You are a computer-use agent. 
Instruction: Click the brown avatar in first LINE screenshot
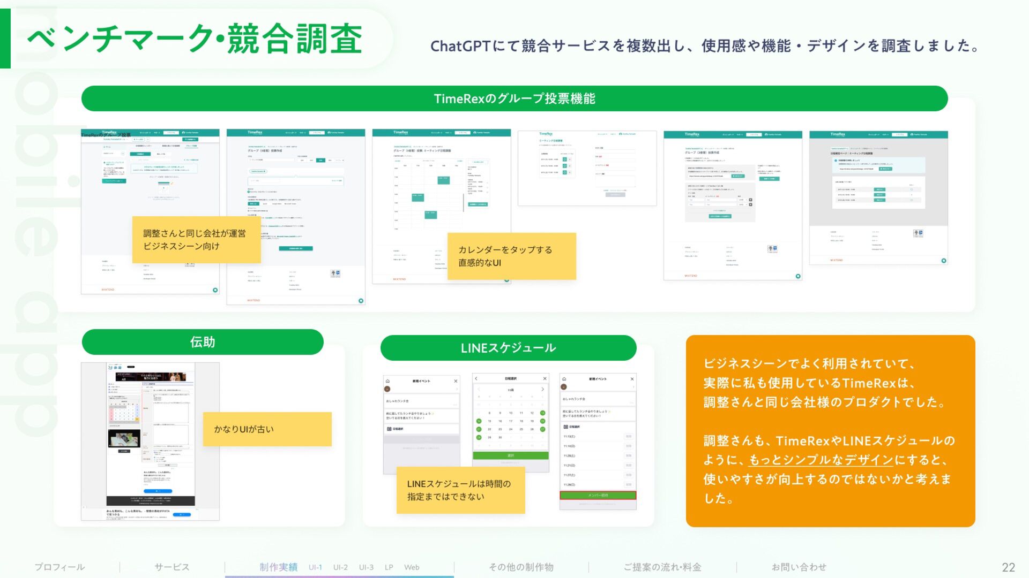coord(387,389)
